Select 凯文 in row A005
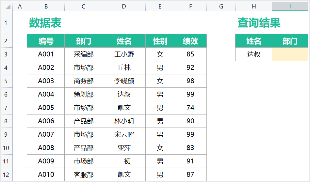 124,108
